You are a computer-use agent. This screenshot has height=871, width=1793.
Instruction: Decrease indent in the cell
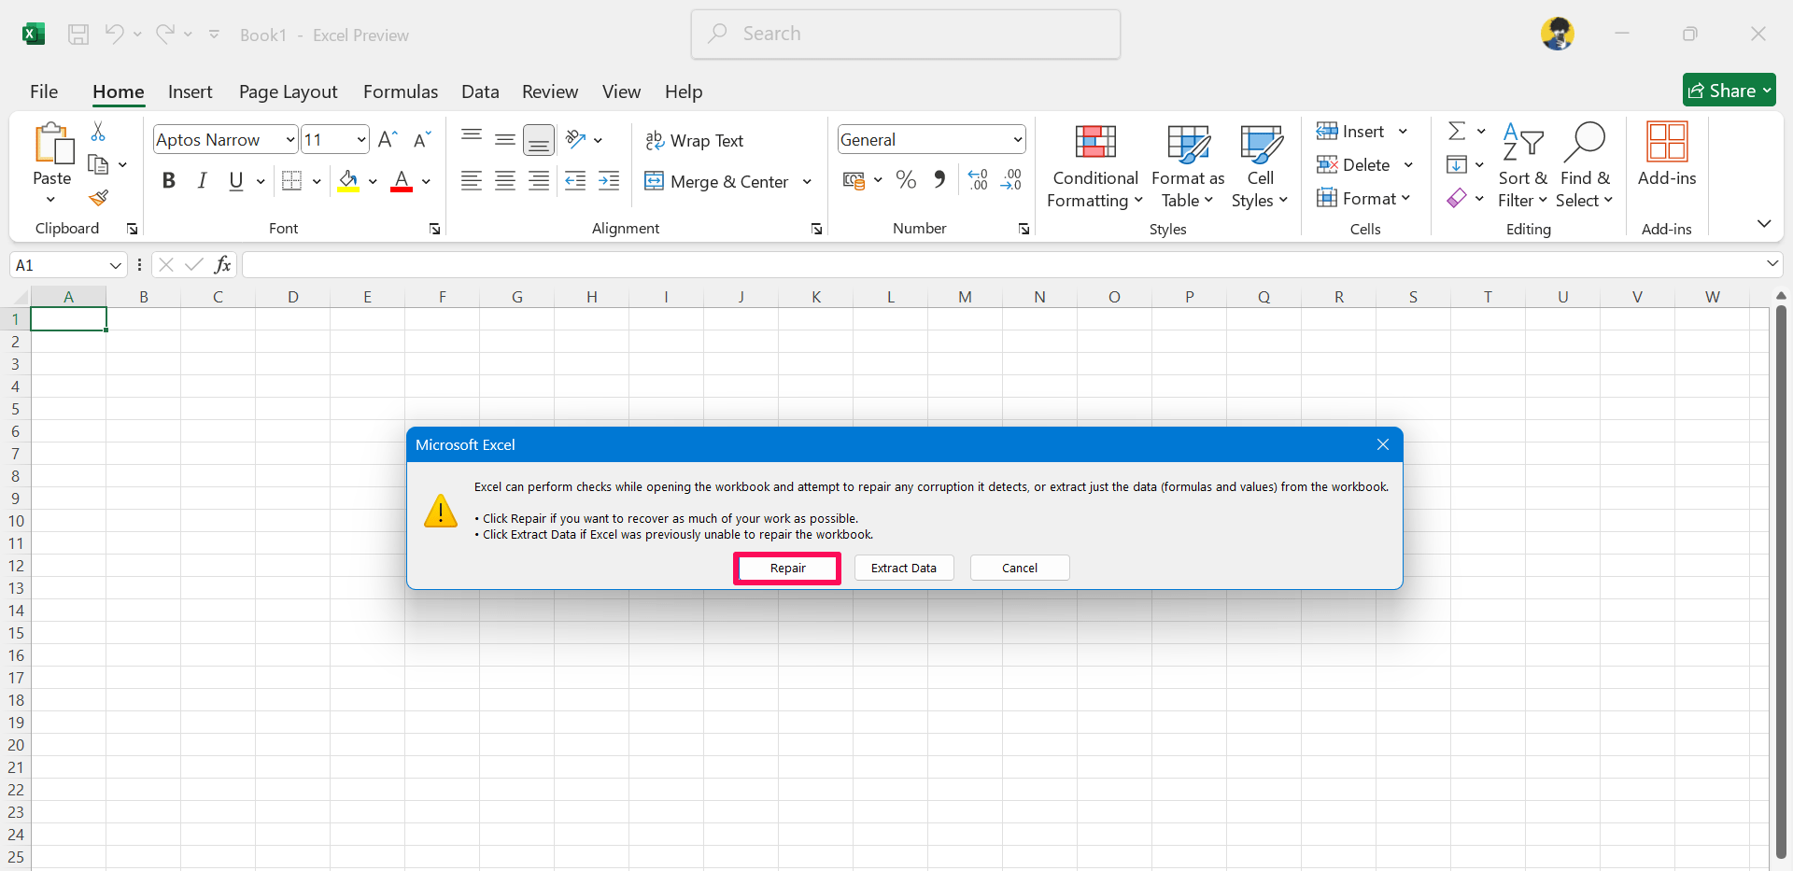click(x=575, y=181)
